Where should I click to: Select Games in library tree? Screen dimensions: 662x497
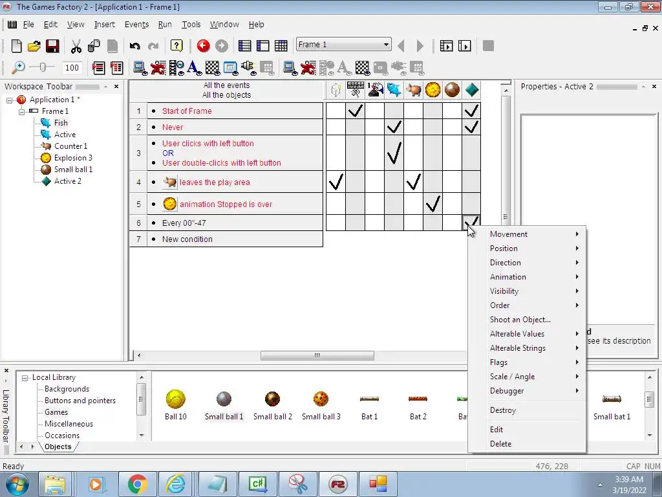tap(56, 412)
